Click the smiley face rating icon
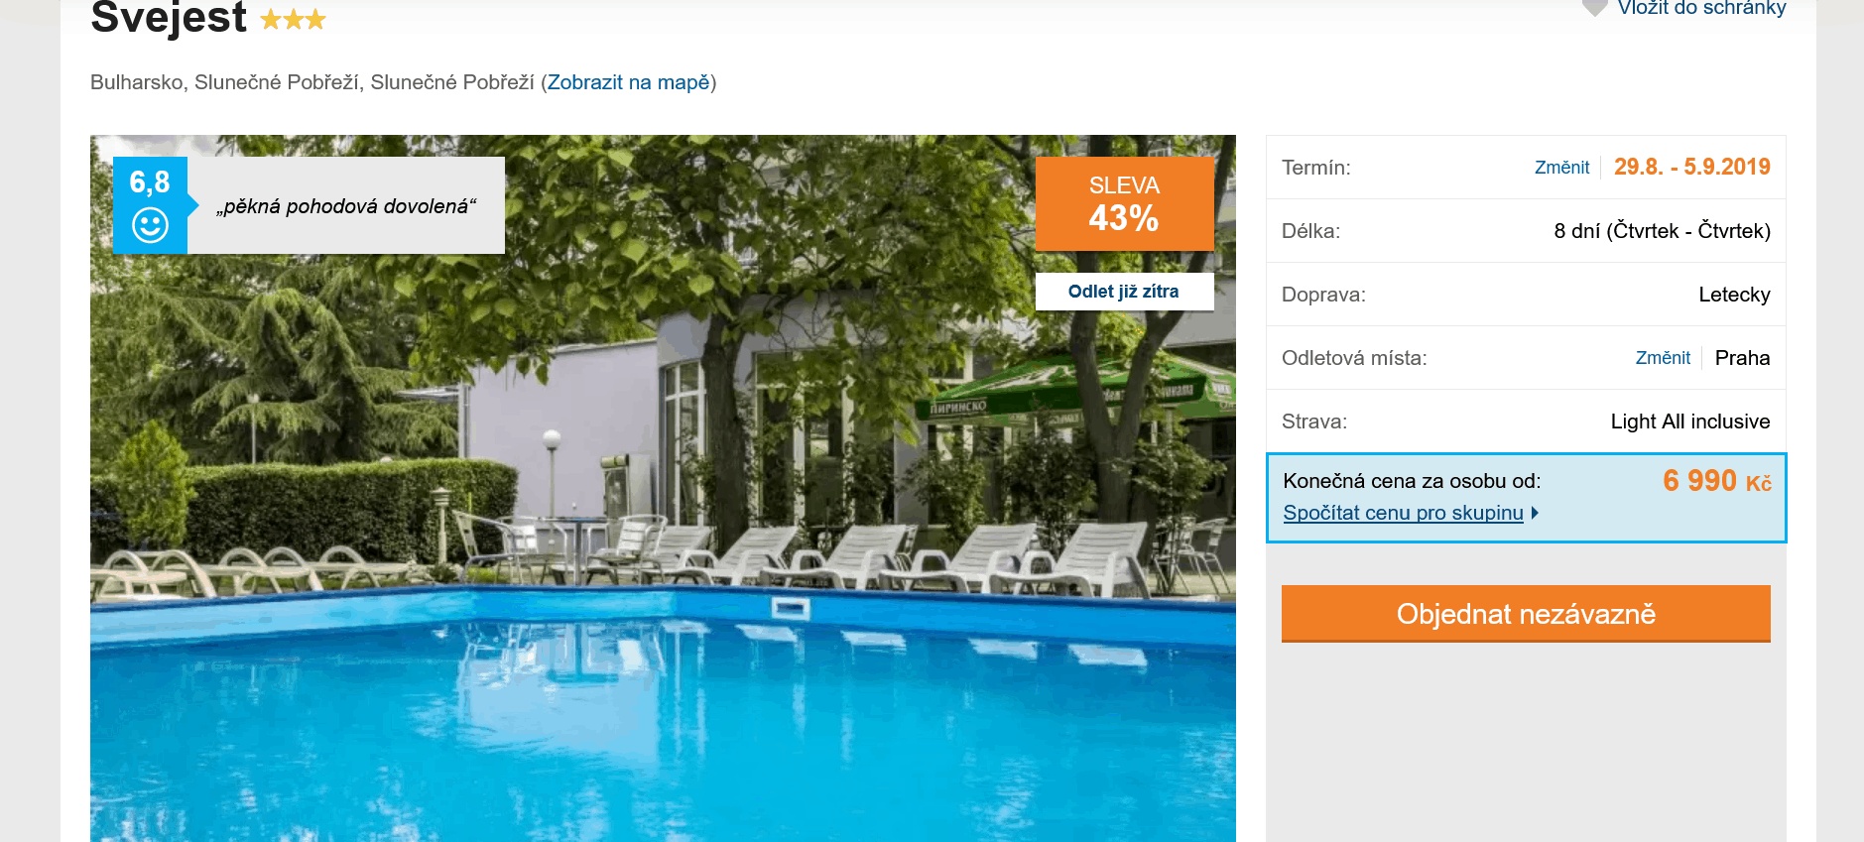This screenshot has height=842, width=1864. tap(150, 225)
